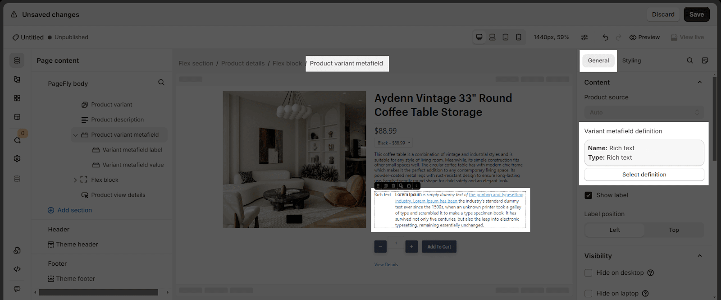Select the desktop device view icon
Image resolution: width=721 pixels, height=300 pixels.
[x=479, y=37]
